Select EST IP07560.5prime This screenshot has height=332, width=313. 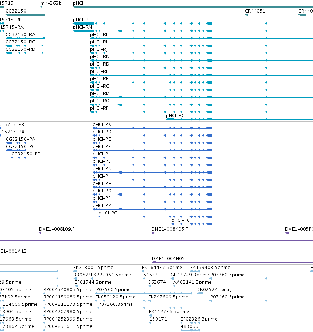113,290
